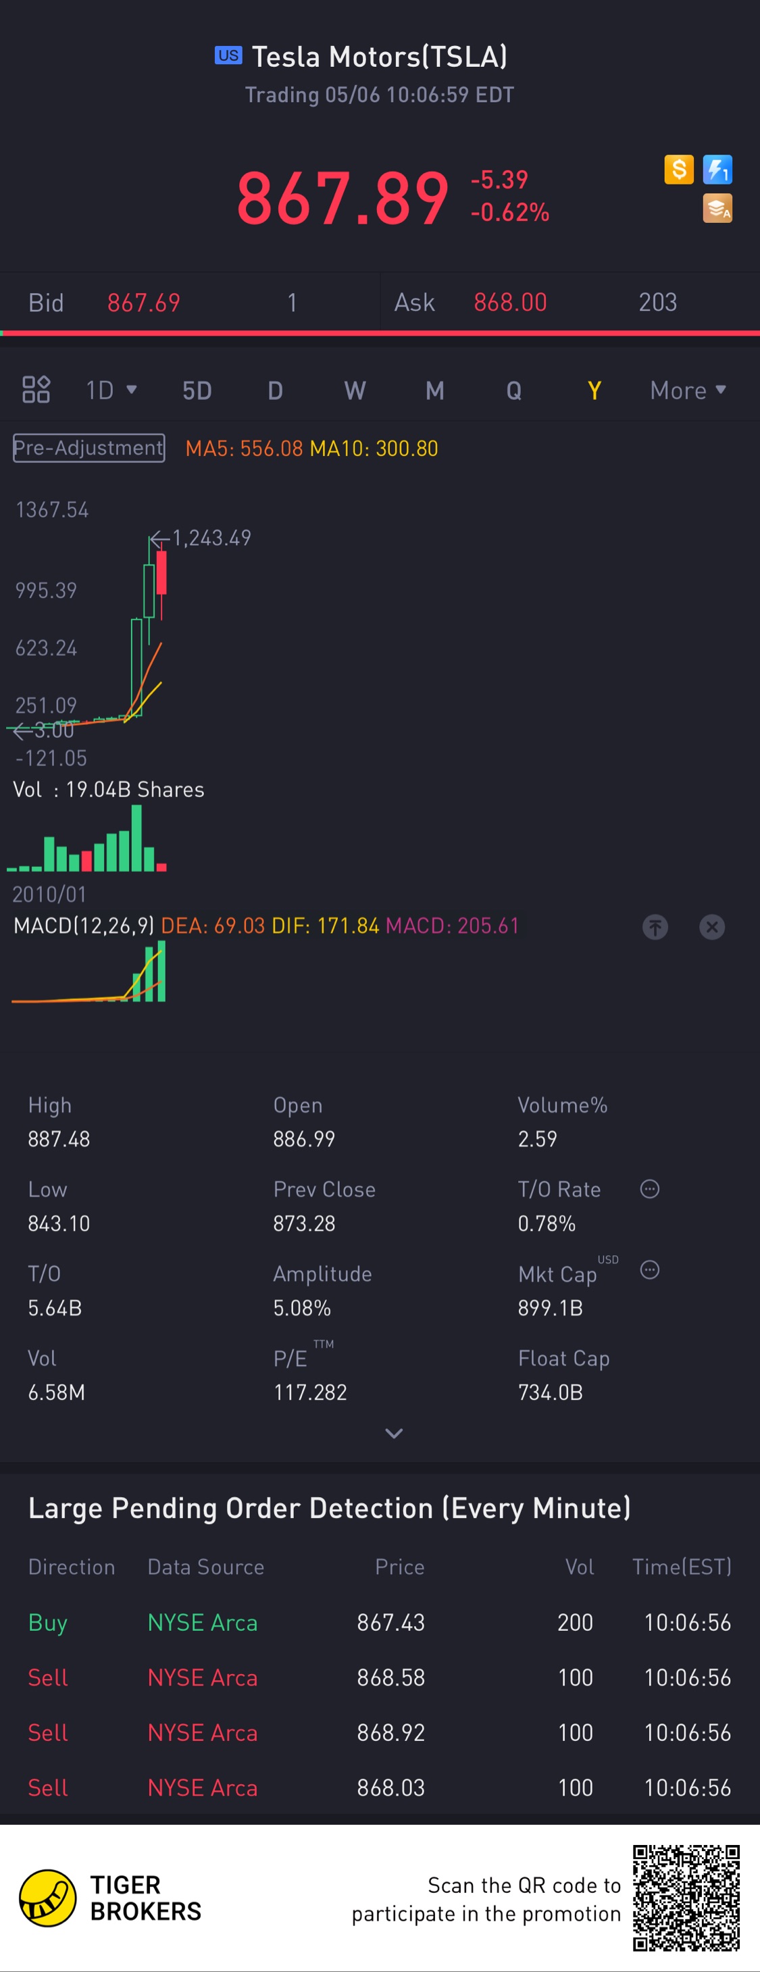Image resolution: width=760 pixels, height=1972 pixels.
Task: Tap the orange layers icon
Action: 717,208
